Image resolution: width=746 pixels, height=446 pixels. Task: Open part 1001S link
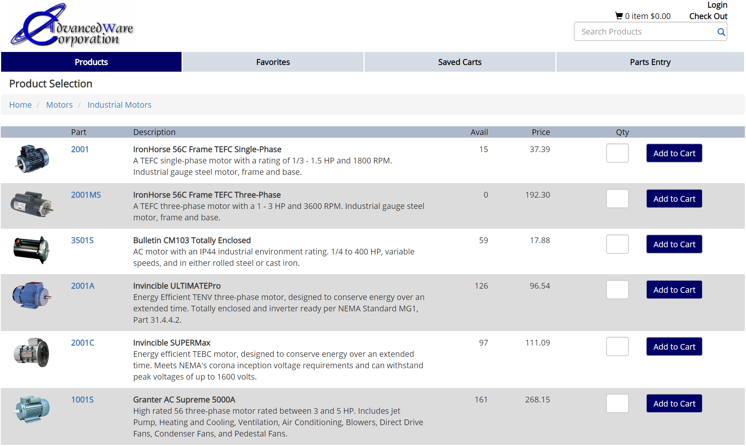[82, 400]
